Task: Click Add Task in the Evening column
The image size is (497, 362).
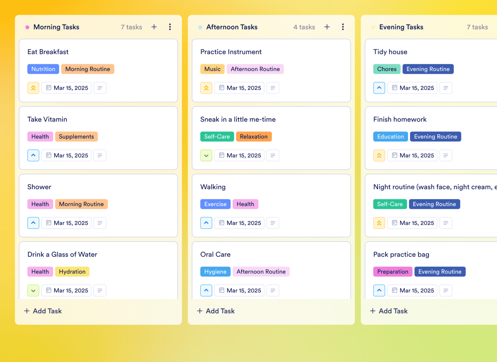Action: point(388,311)
